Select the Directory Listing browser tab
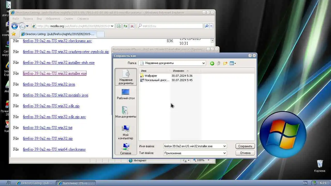The width and height of the screenshot is (331, 186). 58,34
